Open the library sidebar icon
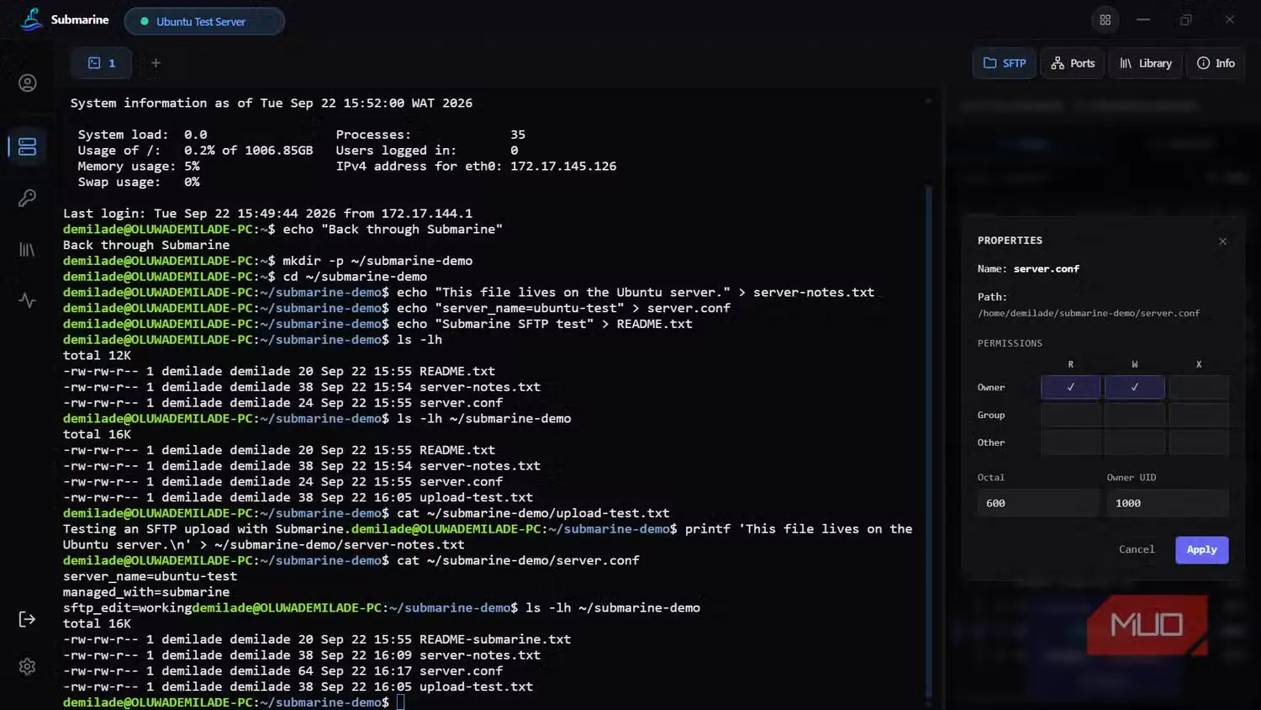The image size is (1261, 710). 27,250
